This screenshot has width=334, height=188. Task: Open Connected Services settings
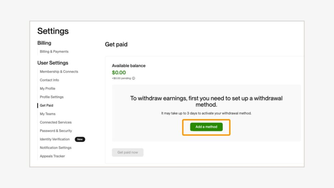[x=55, y=123]
